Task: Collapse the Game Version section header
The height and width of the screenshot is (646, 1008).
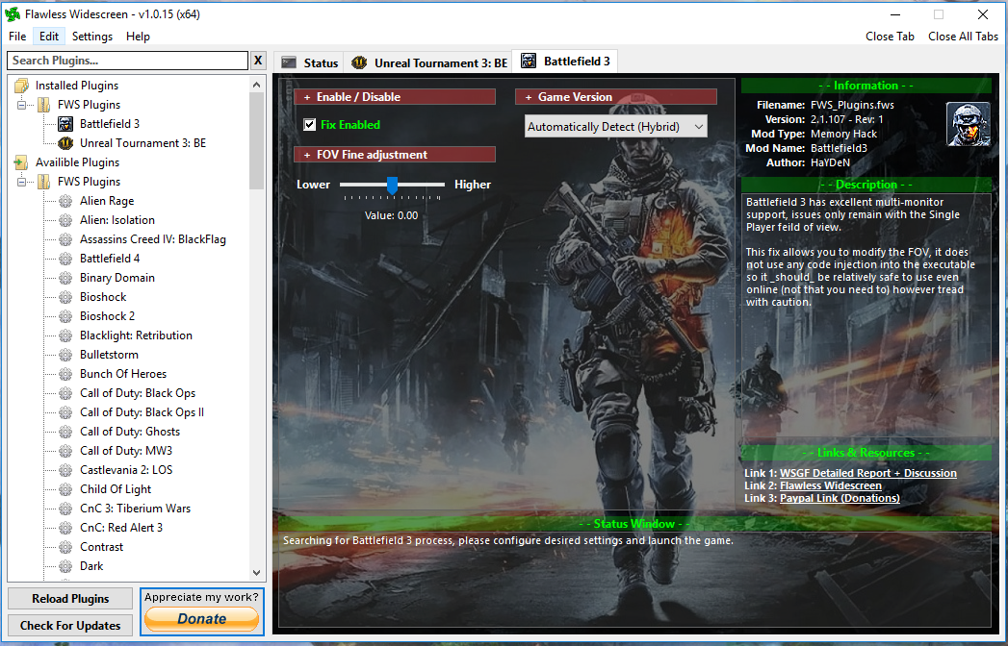Action: point(616,97)
